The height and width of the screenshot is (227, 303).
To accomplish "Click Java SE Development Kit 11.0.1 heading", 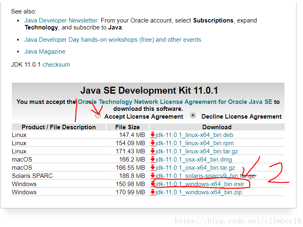I will click(149, 90).
